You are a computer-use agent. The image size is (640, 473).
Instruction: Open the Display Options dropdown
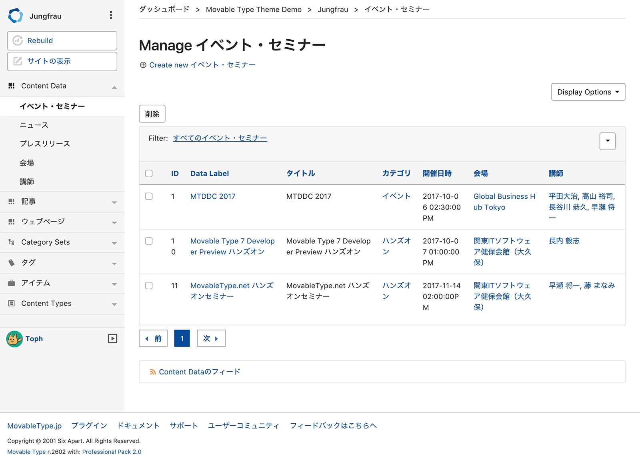(588, 92)
